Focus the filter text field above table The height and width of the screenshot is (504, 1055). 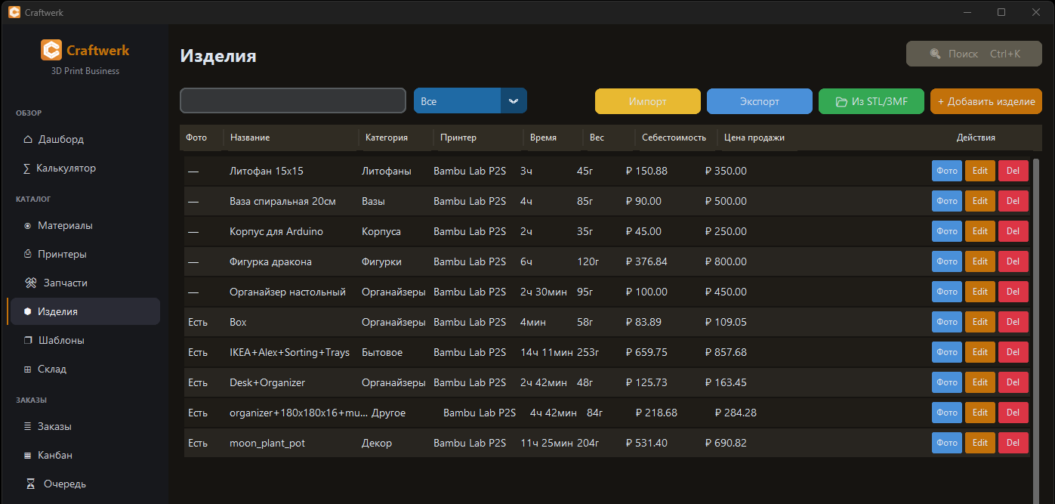point(293,101)
